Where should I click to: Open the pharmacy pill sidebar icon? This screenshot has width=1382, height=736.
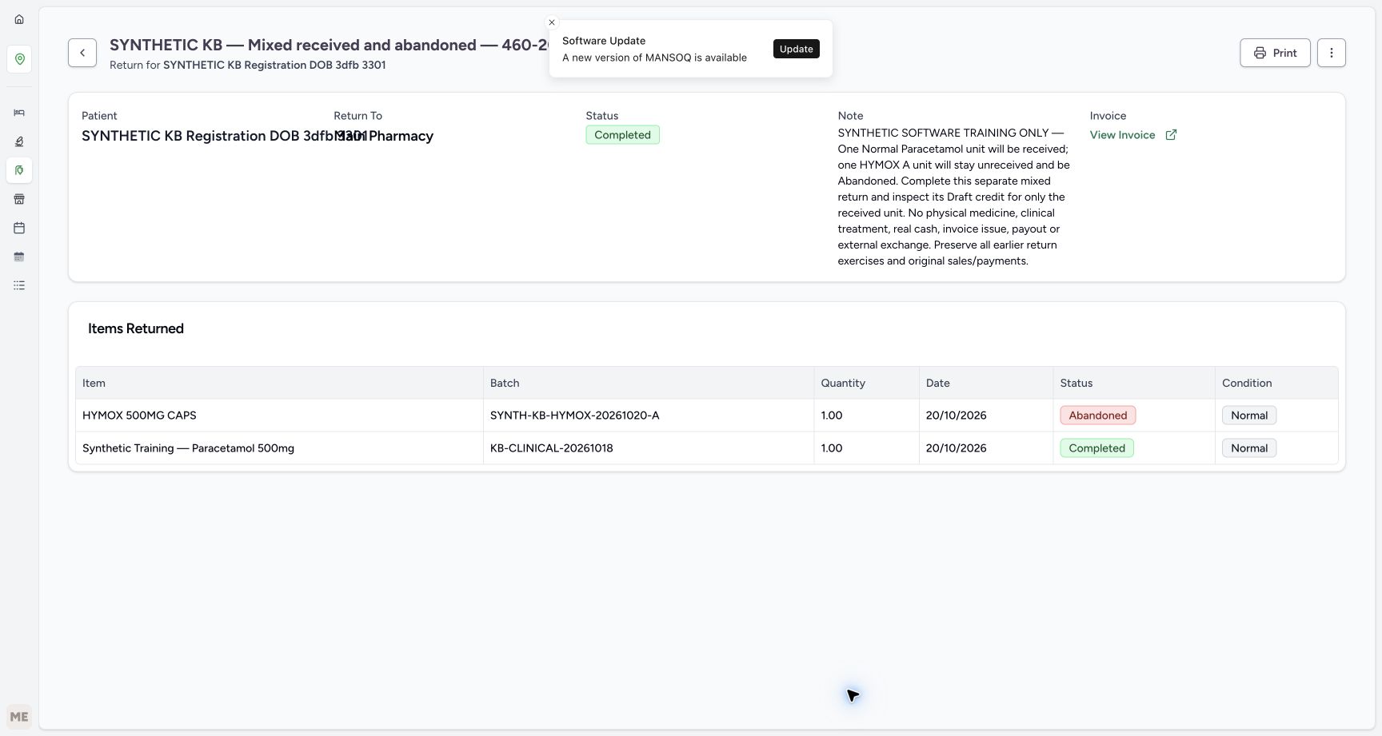pyautogui.click(x=19, y=170)
